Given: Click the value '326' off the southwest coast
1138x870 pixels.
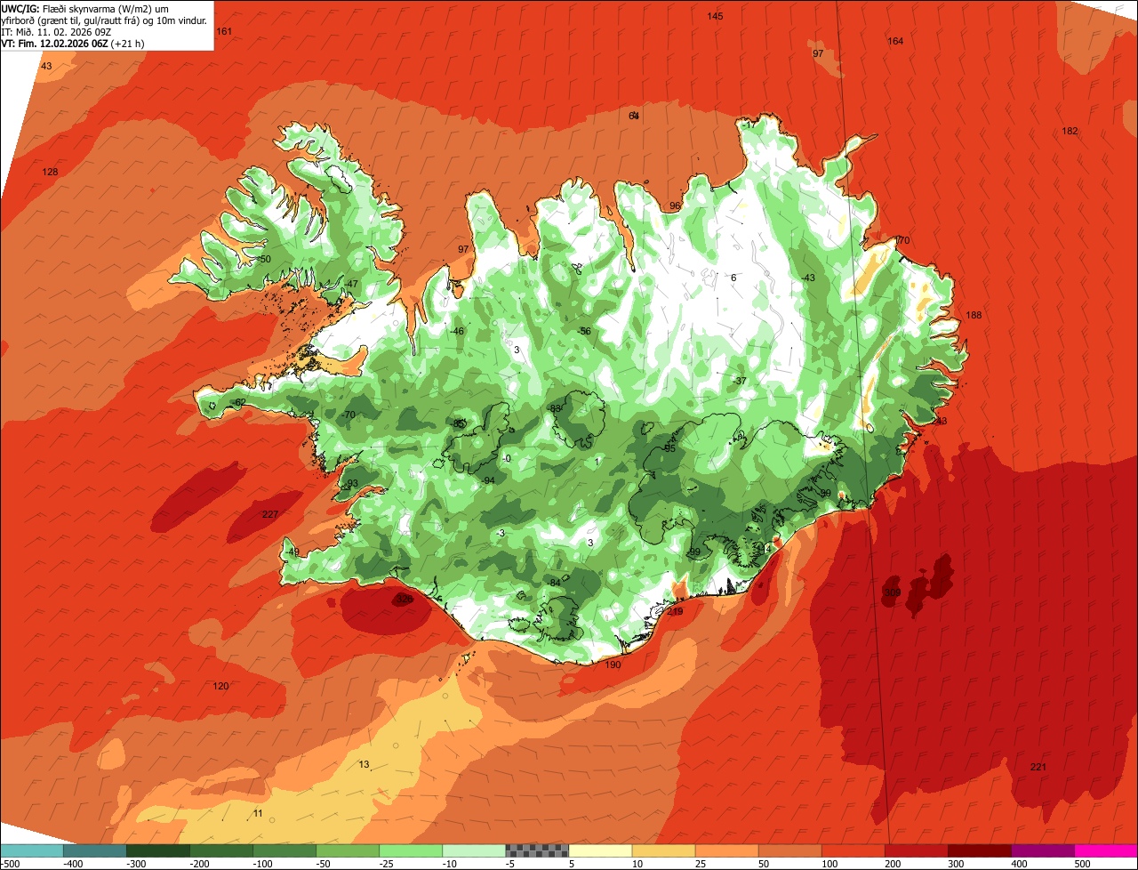Looking at the screenshot, I should coord(405,600).
